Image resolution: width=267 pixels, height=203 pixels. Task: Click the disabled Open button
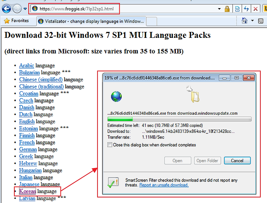point(177,161)
